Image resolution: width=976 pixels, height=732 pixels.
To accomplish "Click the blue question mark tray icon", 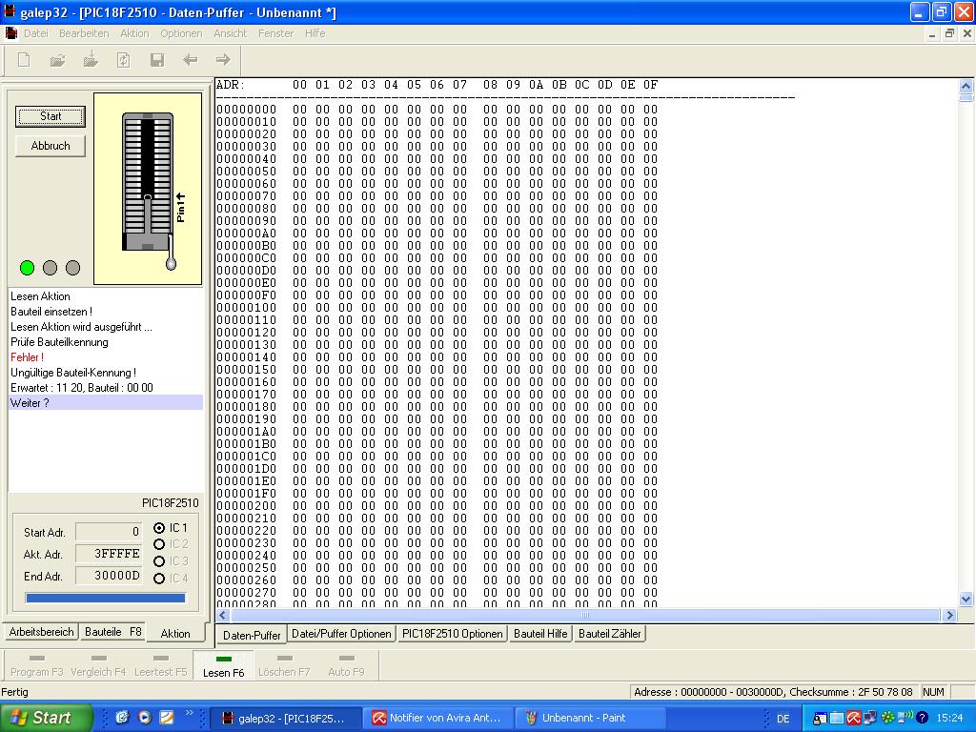I will click(922, 719).
